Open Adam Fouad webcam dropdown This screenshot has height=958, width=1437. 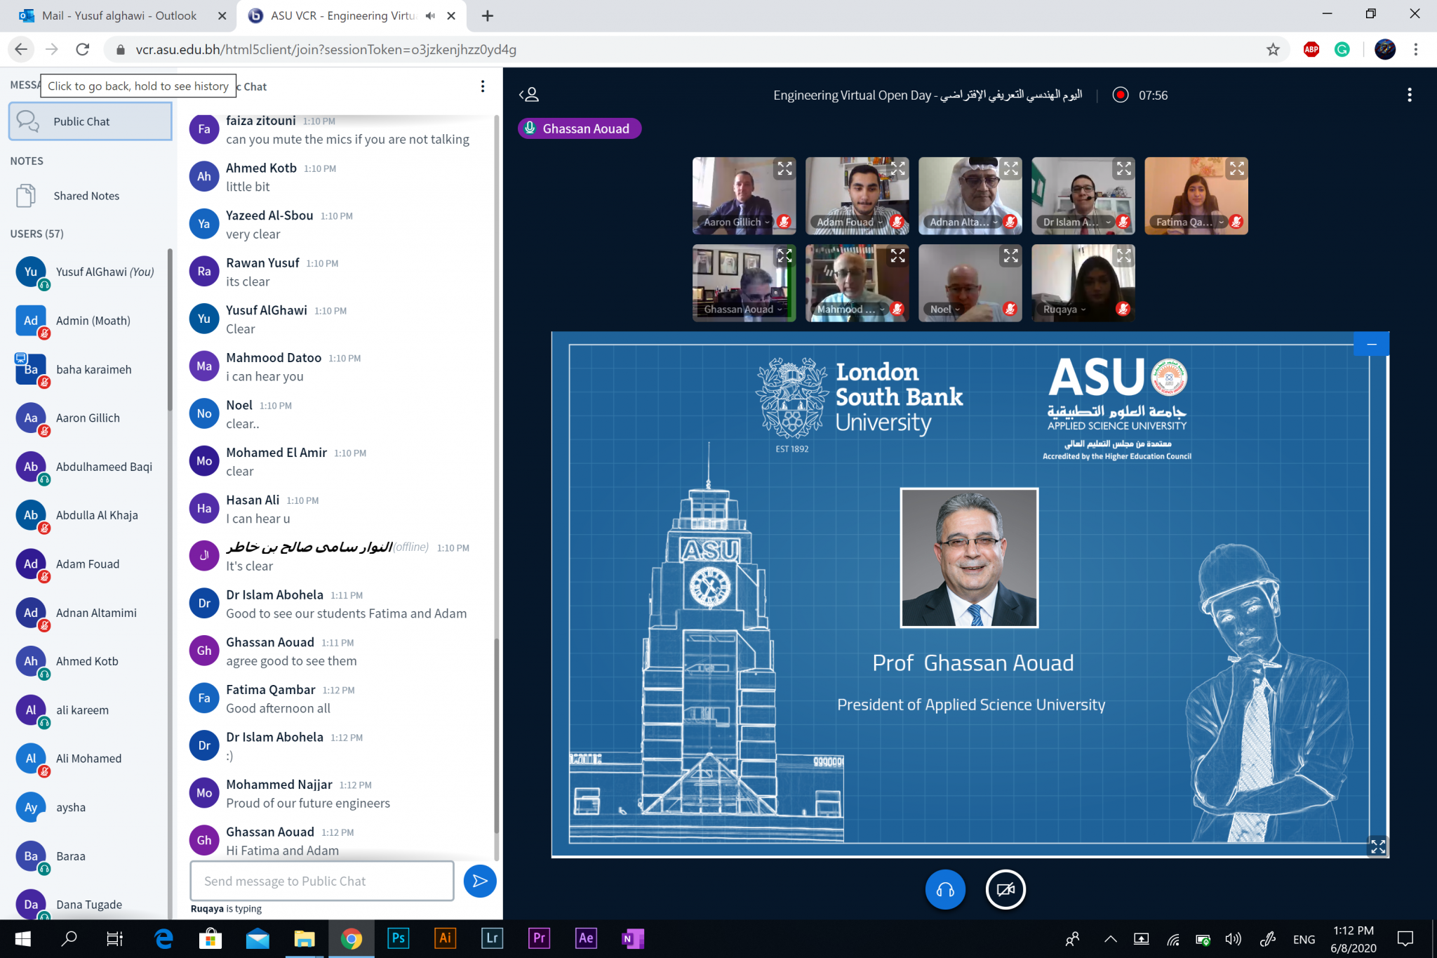[x=850, y=222]
